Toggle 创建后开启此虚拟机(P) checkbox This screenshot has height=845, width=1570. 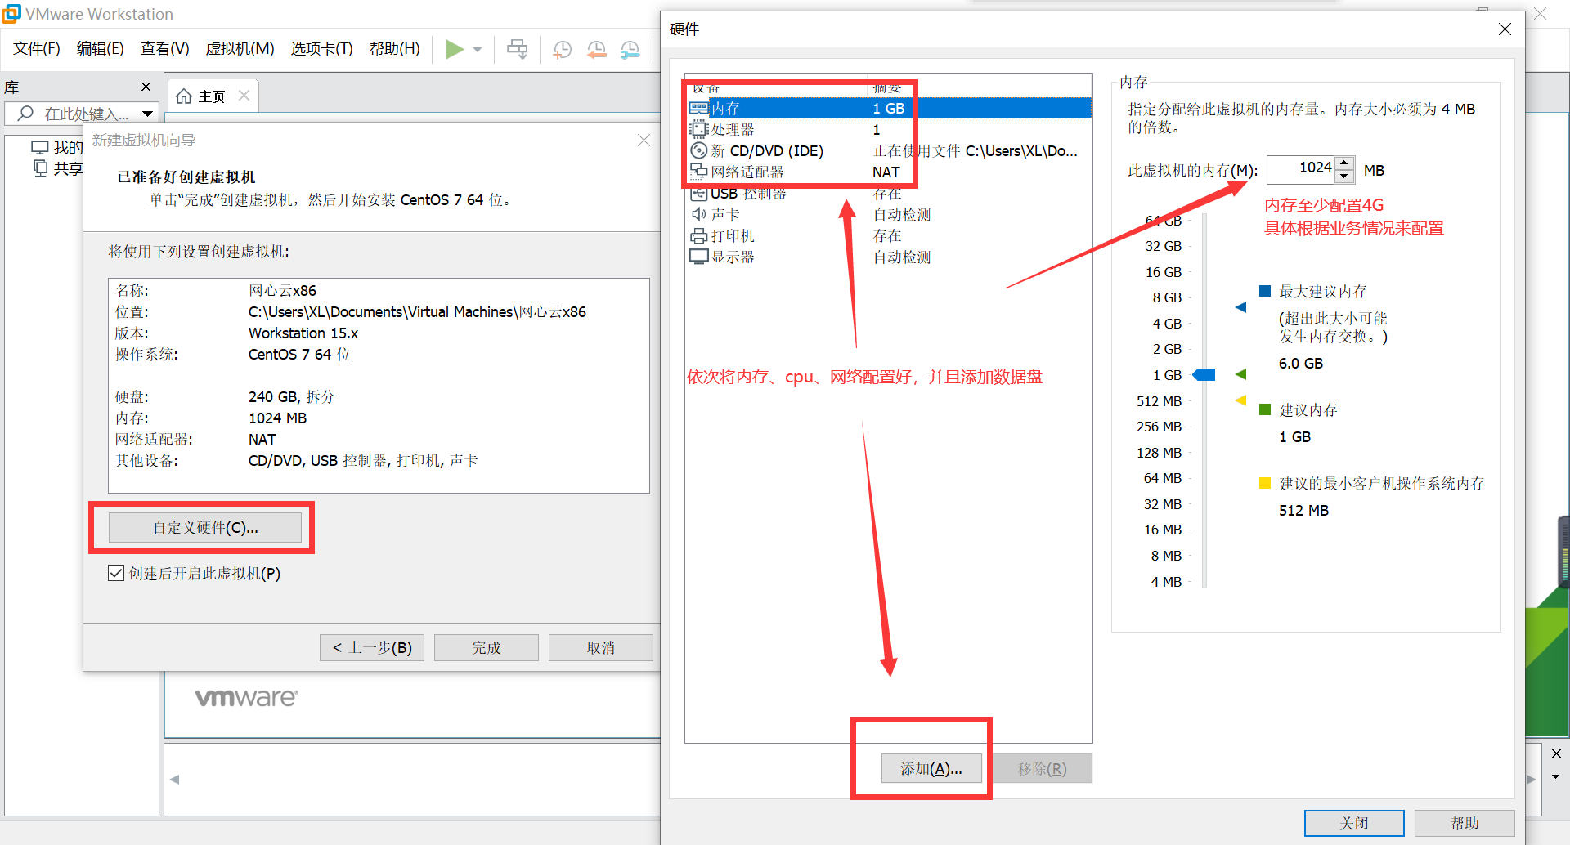point(116,573)
